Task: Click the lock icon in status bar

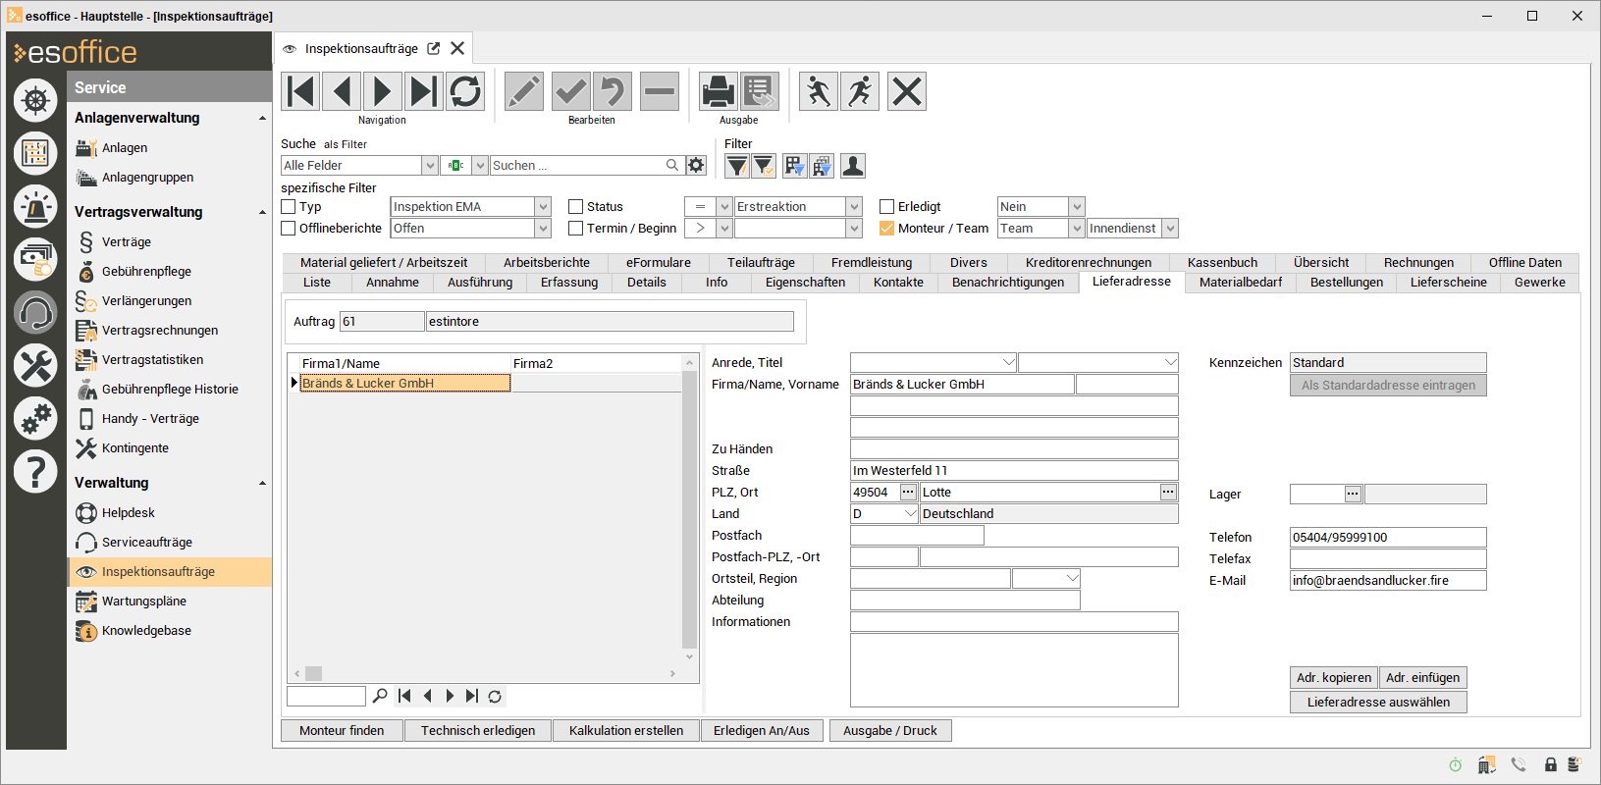Action: (1551, 764)
